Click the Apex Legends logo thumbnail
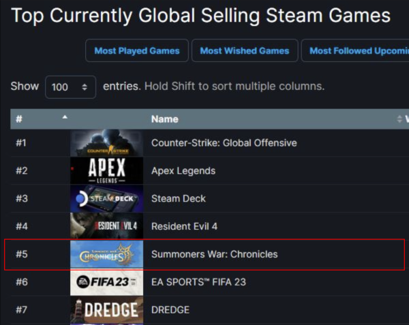This screenshot has width=409, height=325. (106, 171)
